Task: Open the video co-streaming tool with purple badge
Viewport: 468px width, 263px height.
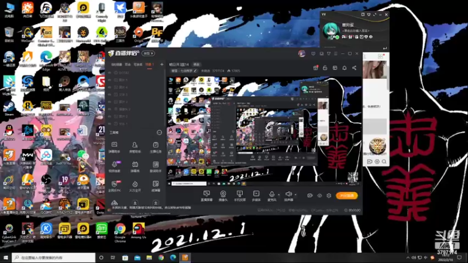Action: (x=114, y=167)
